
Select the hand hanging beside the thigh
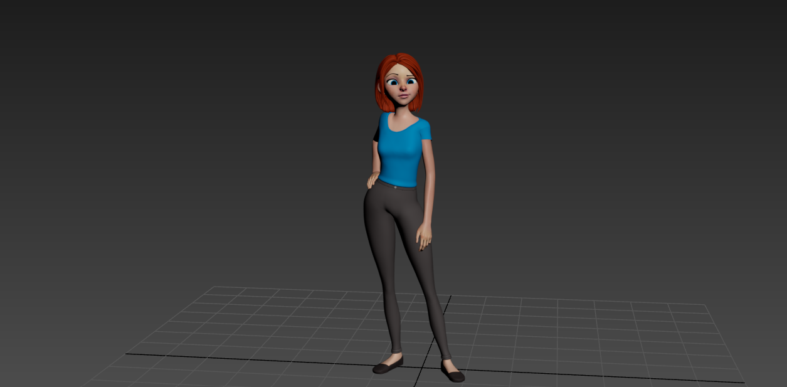[425, 236]
